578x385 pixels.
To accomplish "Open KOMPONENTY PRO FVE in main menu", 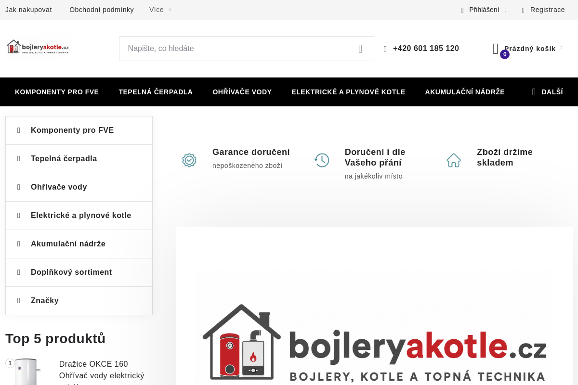I will pyautogui.click(x=57, y=92).
